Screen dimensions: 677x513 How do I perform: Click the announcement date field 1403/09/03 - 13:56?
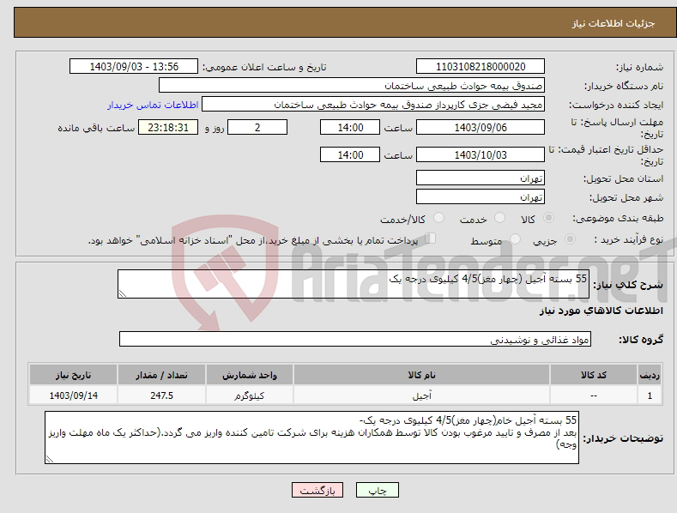(134, 67)
